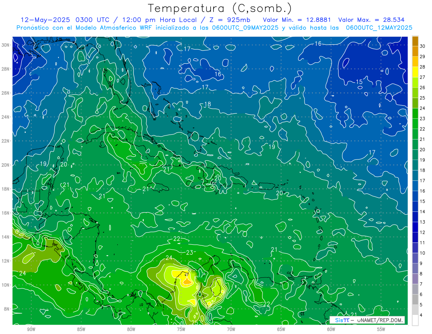Click the yellow colorbar swatch between 27 and 28
The width and height of the screenshot is (432, 334).
click(415, 72)
